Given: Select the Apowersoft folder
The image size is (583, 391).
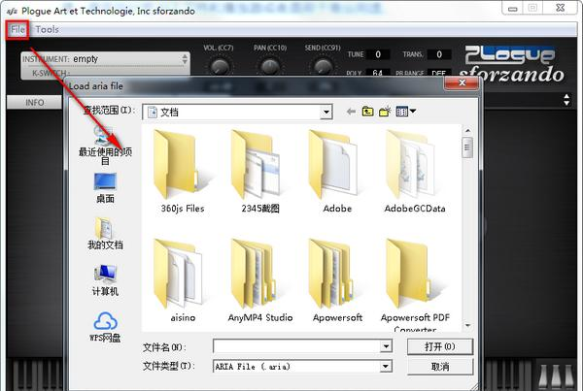Looking at the screenshot, I should click(337, 280).
